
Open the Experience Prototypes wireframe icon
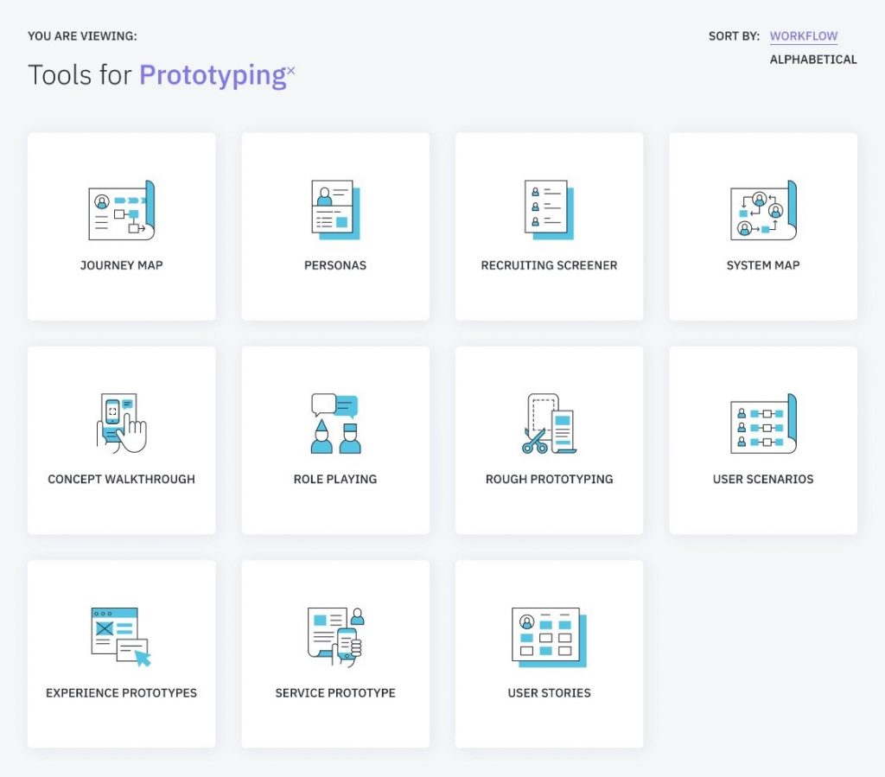click(121, 637)
